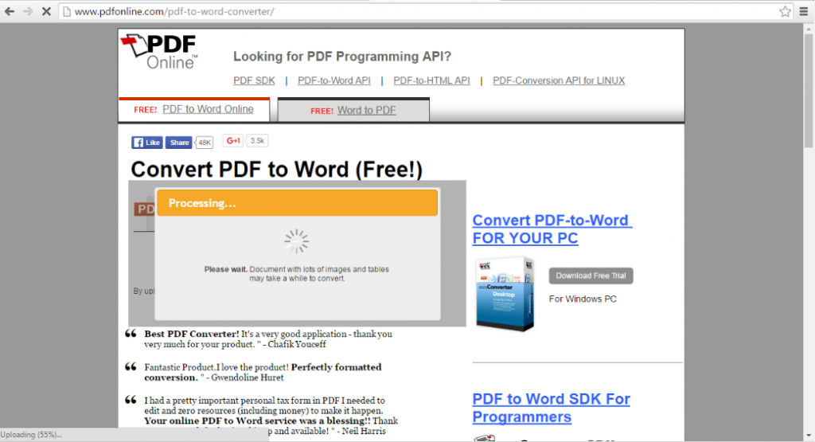Go back with the browser back arrow
The width and height of the screenshot is (815, 442).
point(10,11)
